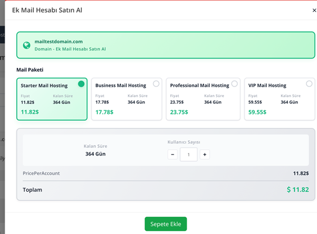
Task: Select the VIP Mail Hosting radio button
Action: click(x=309, y=84)
